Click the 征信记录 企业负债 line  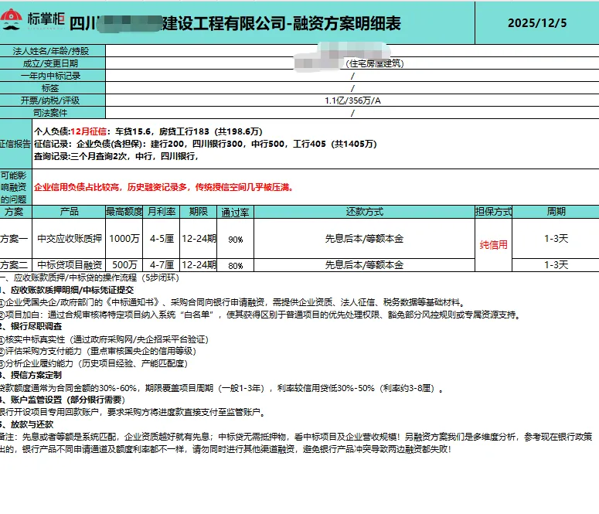[206, 144]
